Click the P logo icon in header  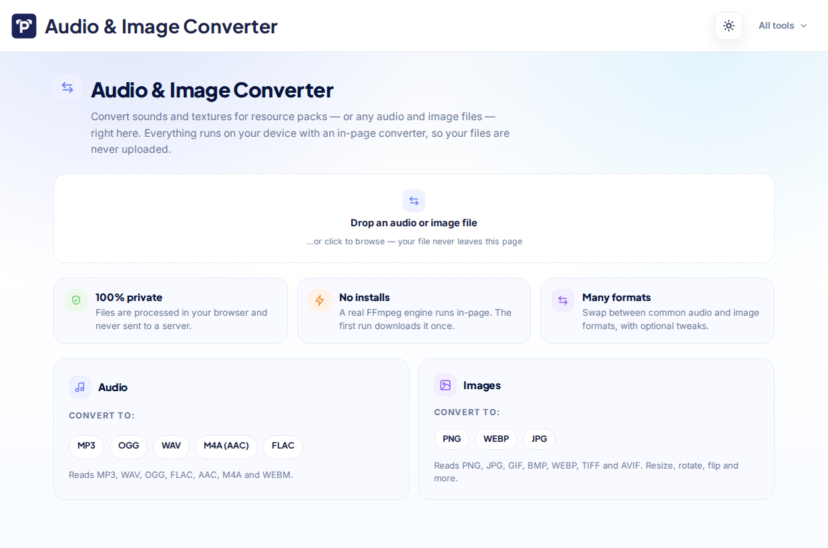click(x=24, y=26)
